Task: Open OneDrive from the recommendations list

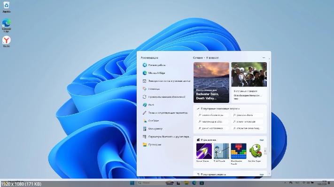Action: click(153, 121)
